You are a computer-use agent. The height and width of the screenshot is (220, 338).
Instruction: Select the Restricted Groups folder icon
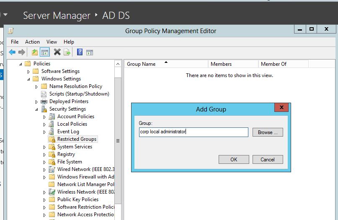tap(52, 139)
